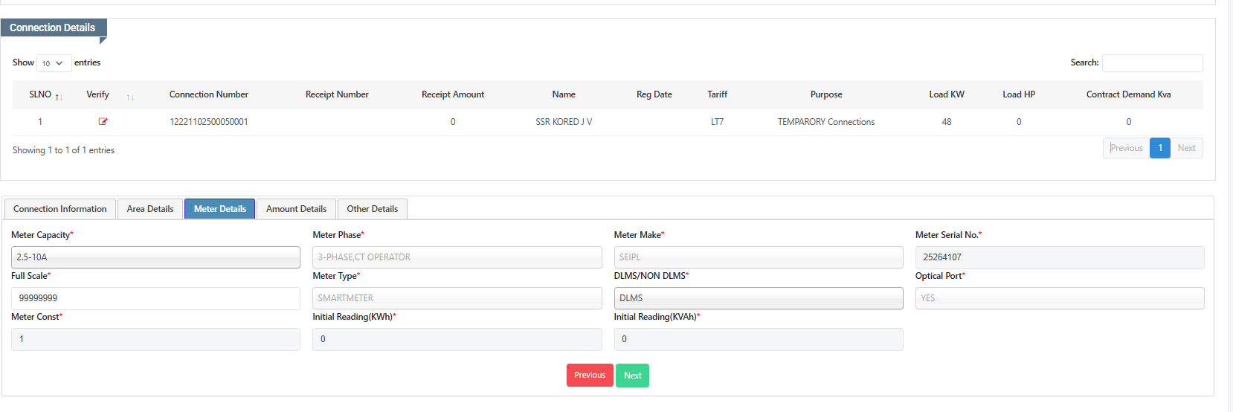1233x412 pixels.
Task: Open the Area Details tab
Action: click(150, 209)
